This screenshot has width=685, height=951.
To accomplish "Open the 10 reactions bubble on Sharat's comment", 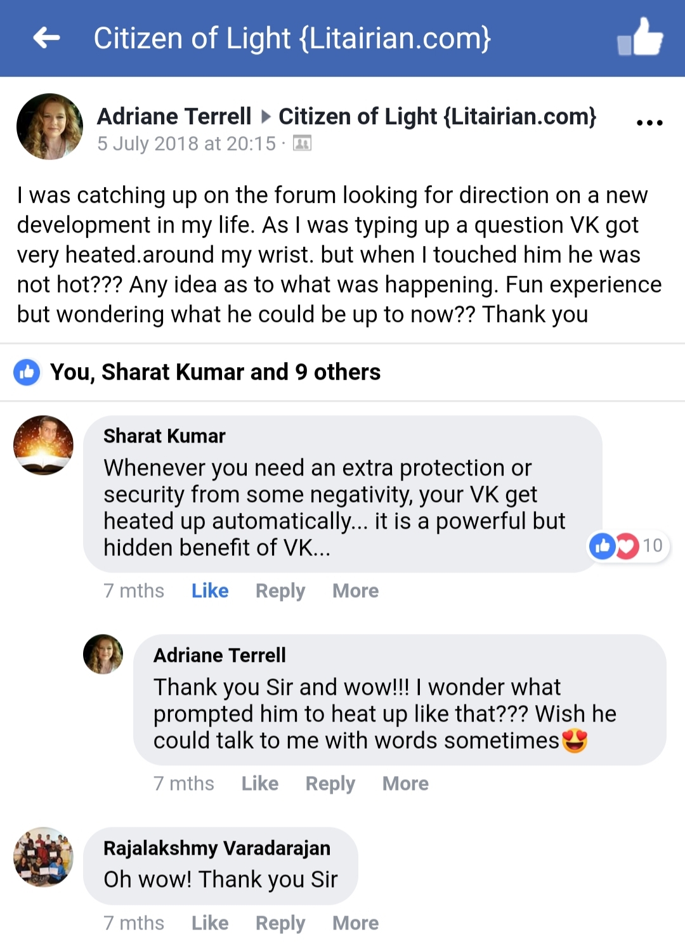I will point(627,546).
